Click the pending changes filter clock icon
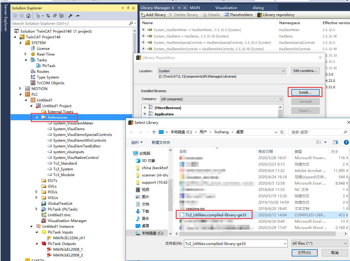The height and width of the screenshot is (261, 350). tap(38, 16)
